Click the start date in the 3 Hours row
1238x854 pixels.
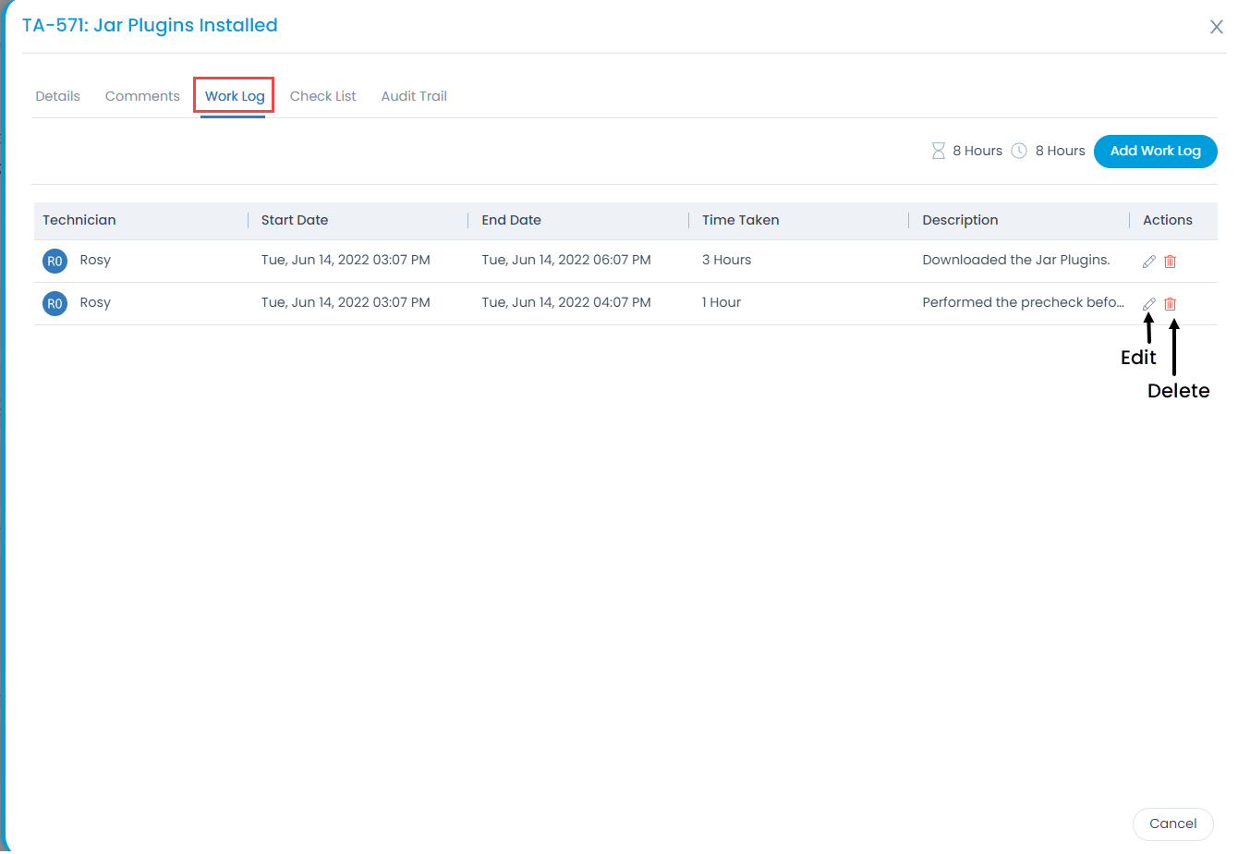click(x=346, y=260)
